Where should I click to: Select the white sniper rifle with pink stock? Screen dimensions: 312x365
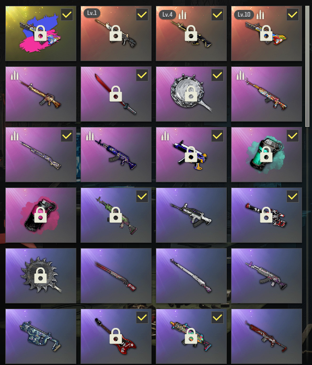[x=191, y=276]
